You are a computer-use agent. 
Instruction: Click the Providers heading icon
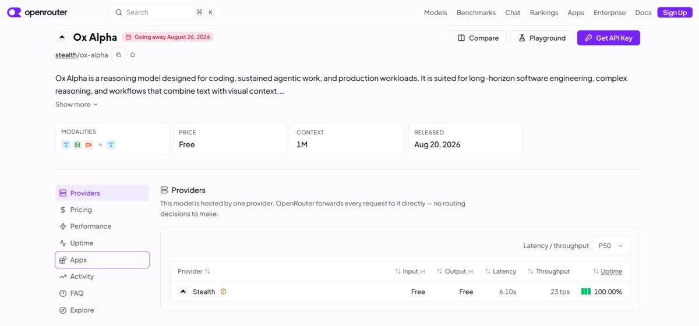tap(164, 190)
